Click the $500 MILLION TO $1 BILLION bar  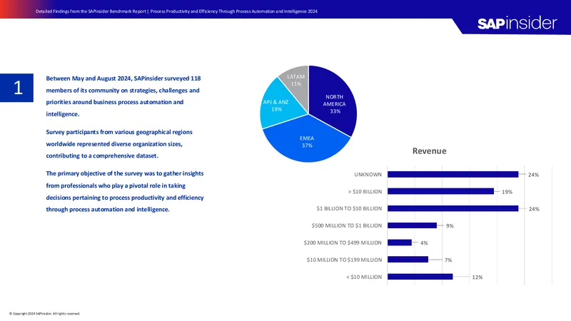412,225
